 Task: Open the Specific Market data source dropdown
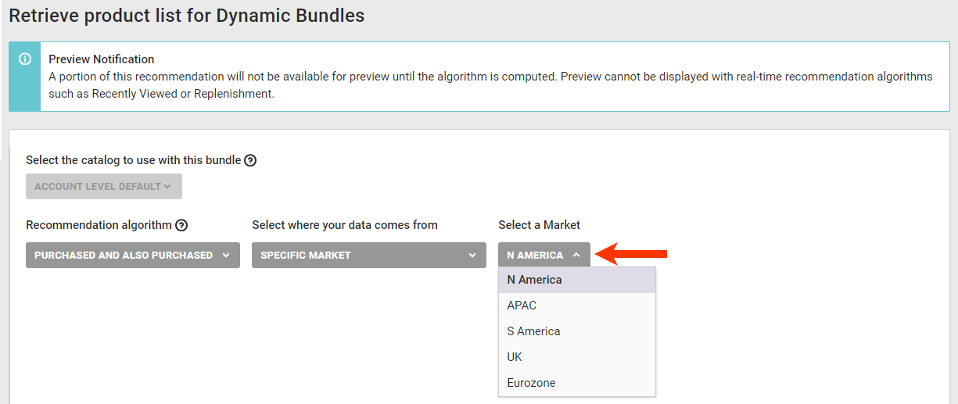[368, 255]
